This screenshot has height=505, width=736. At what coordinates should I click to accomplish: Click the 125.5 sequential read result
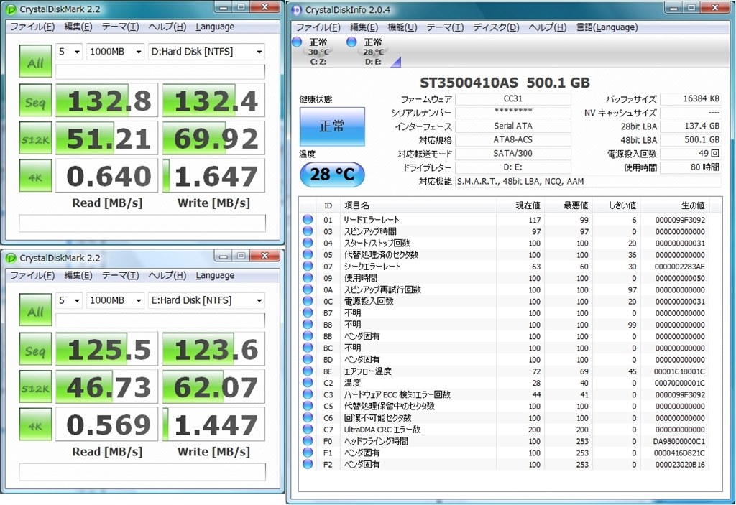tap(107, 349)
